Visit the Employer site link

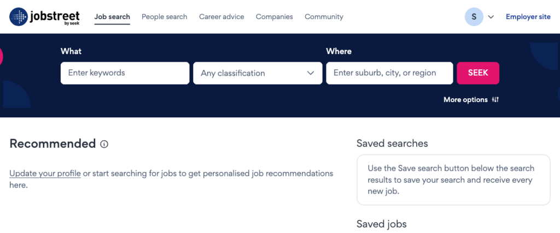click(x=528, y=17)
